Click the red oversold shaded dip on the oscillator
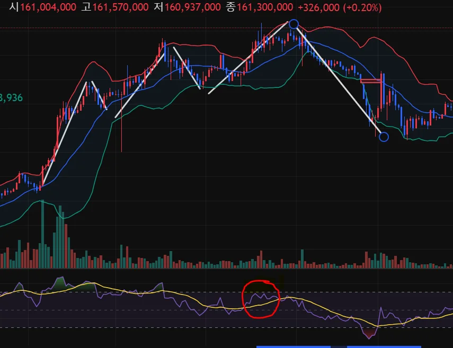The image size is (453, 348). [x=369, y=333]
